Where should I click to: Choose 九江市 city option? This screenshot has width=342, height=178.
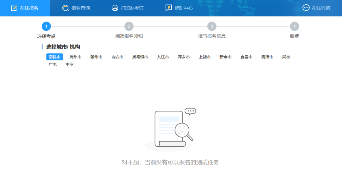coord(163,57)
